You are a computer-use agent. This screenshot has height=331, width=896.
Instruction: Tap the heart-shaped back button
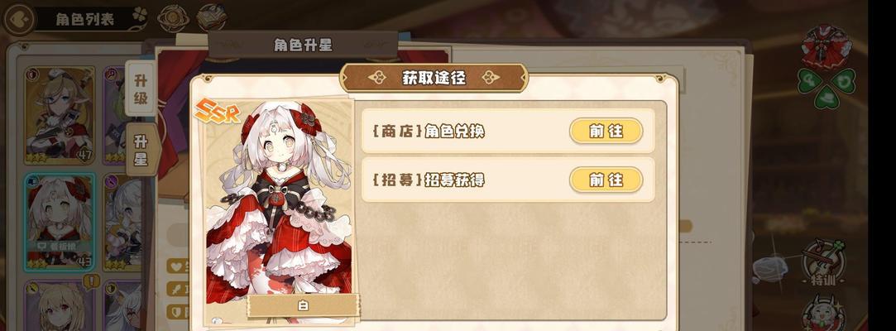[x=18, y=18]
